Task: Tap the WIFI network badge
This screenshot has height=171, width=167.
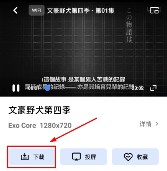Action: coord(36,10)
